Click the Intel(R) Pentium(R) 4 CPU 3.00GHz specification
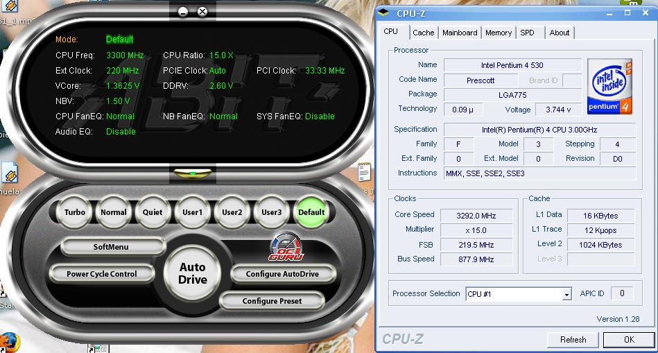This screenshot has width=658, height=353. point(539,130)
